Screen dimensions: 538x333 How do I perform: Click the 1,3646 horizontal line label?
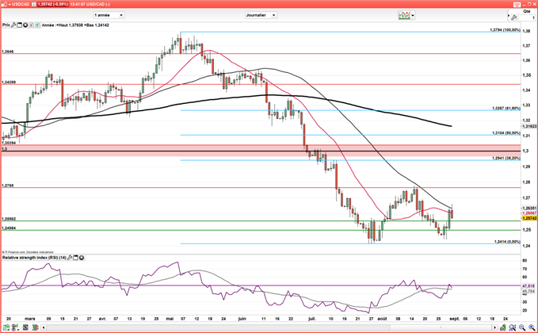pos(8,52)
